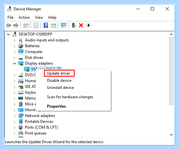Open the File menu
The width and height of the screenshot is (179, 149).
pos(10,17)
